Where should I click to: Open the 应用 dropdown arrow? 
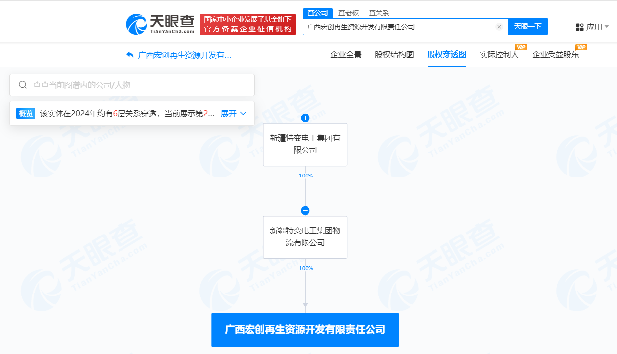click(607, 27)
